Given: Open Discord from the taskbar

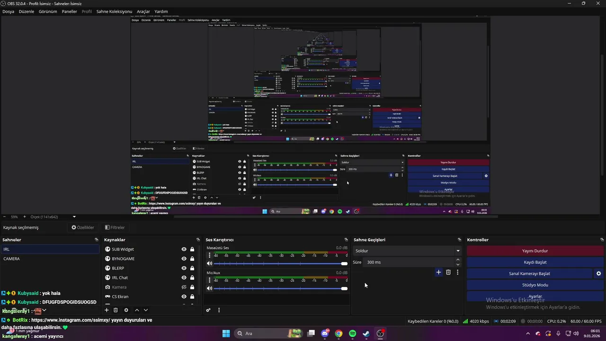Looking at the screenshot, I should pos(325,333).
